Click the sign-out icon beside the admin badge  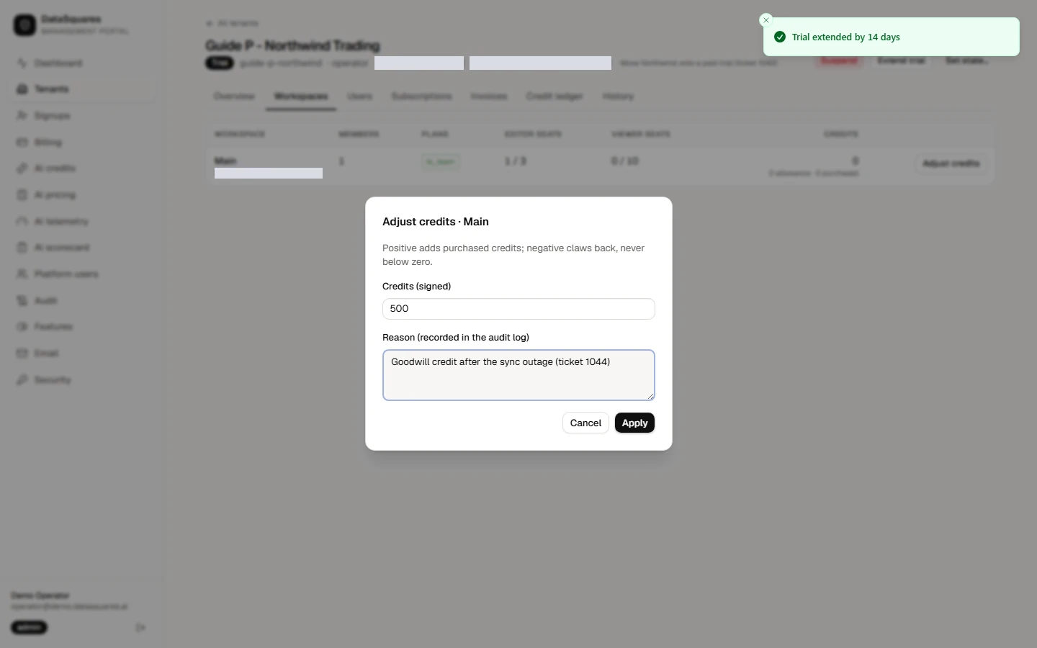click(140, 628)
